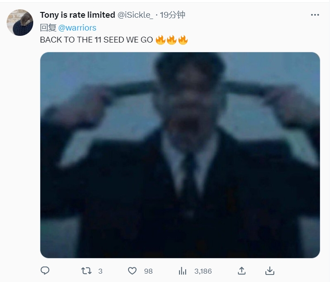Click the blank area beside the download icon
331x282 pixels.
[x=300, y=271]
